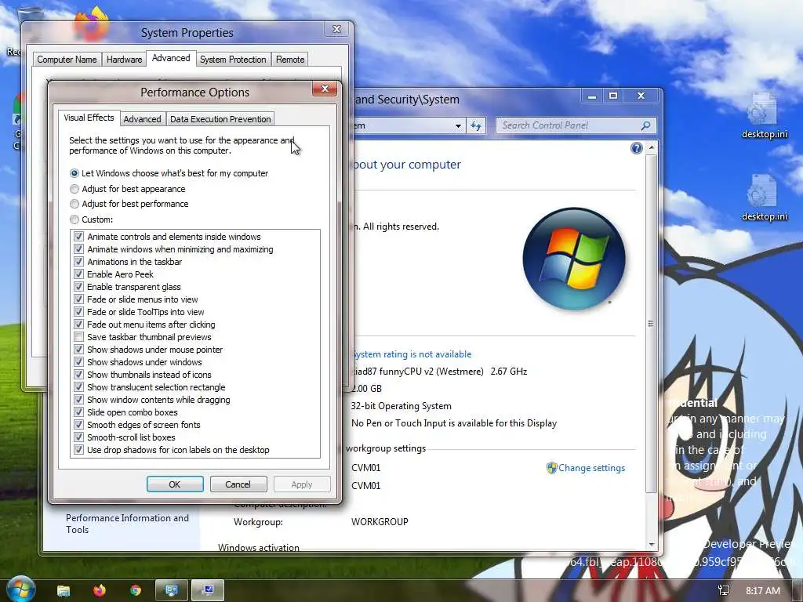803x602 pixels.
Task: Select the lower desktop.ini desktop icon
Action: 764,197
